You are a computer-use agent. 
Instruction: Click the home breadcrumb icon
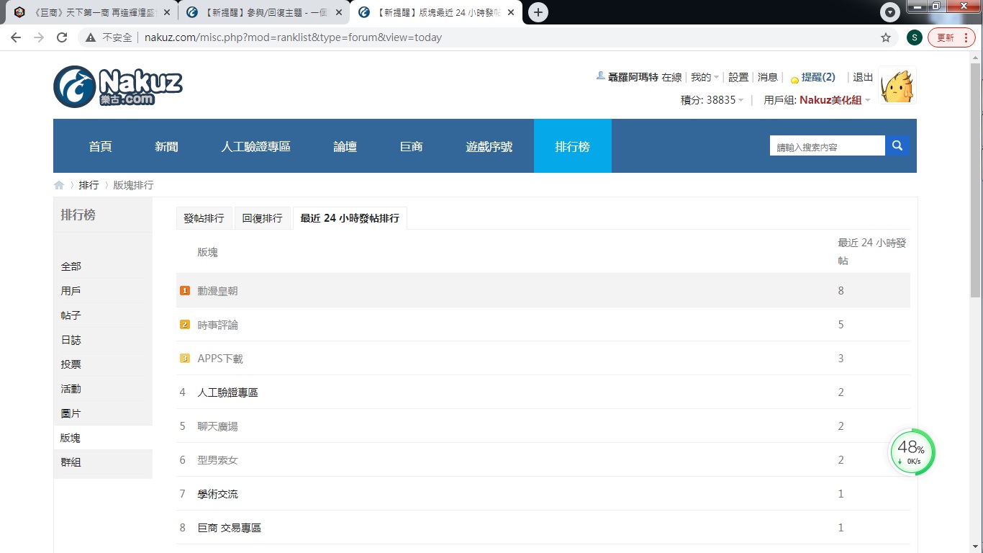pos(59,185)
